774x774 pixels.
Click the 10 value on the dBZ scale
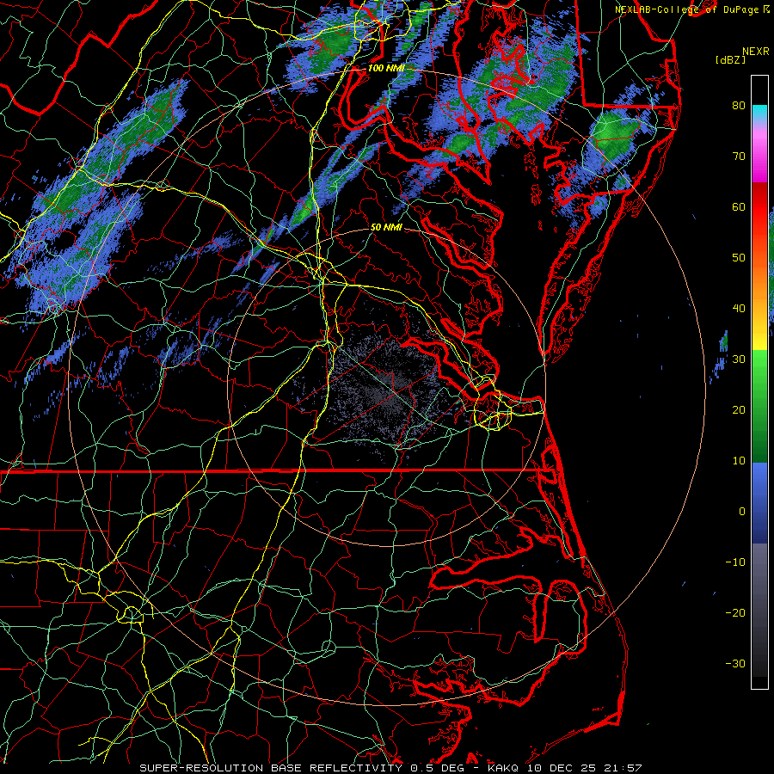[x=739, y=461]
